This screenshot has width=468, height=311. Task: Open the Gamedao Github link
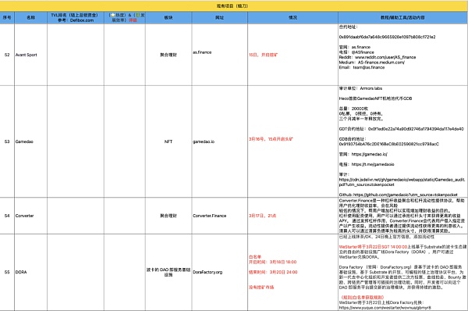tap(406, 195)
